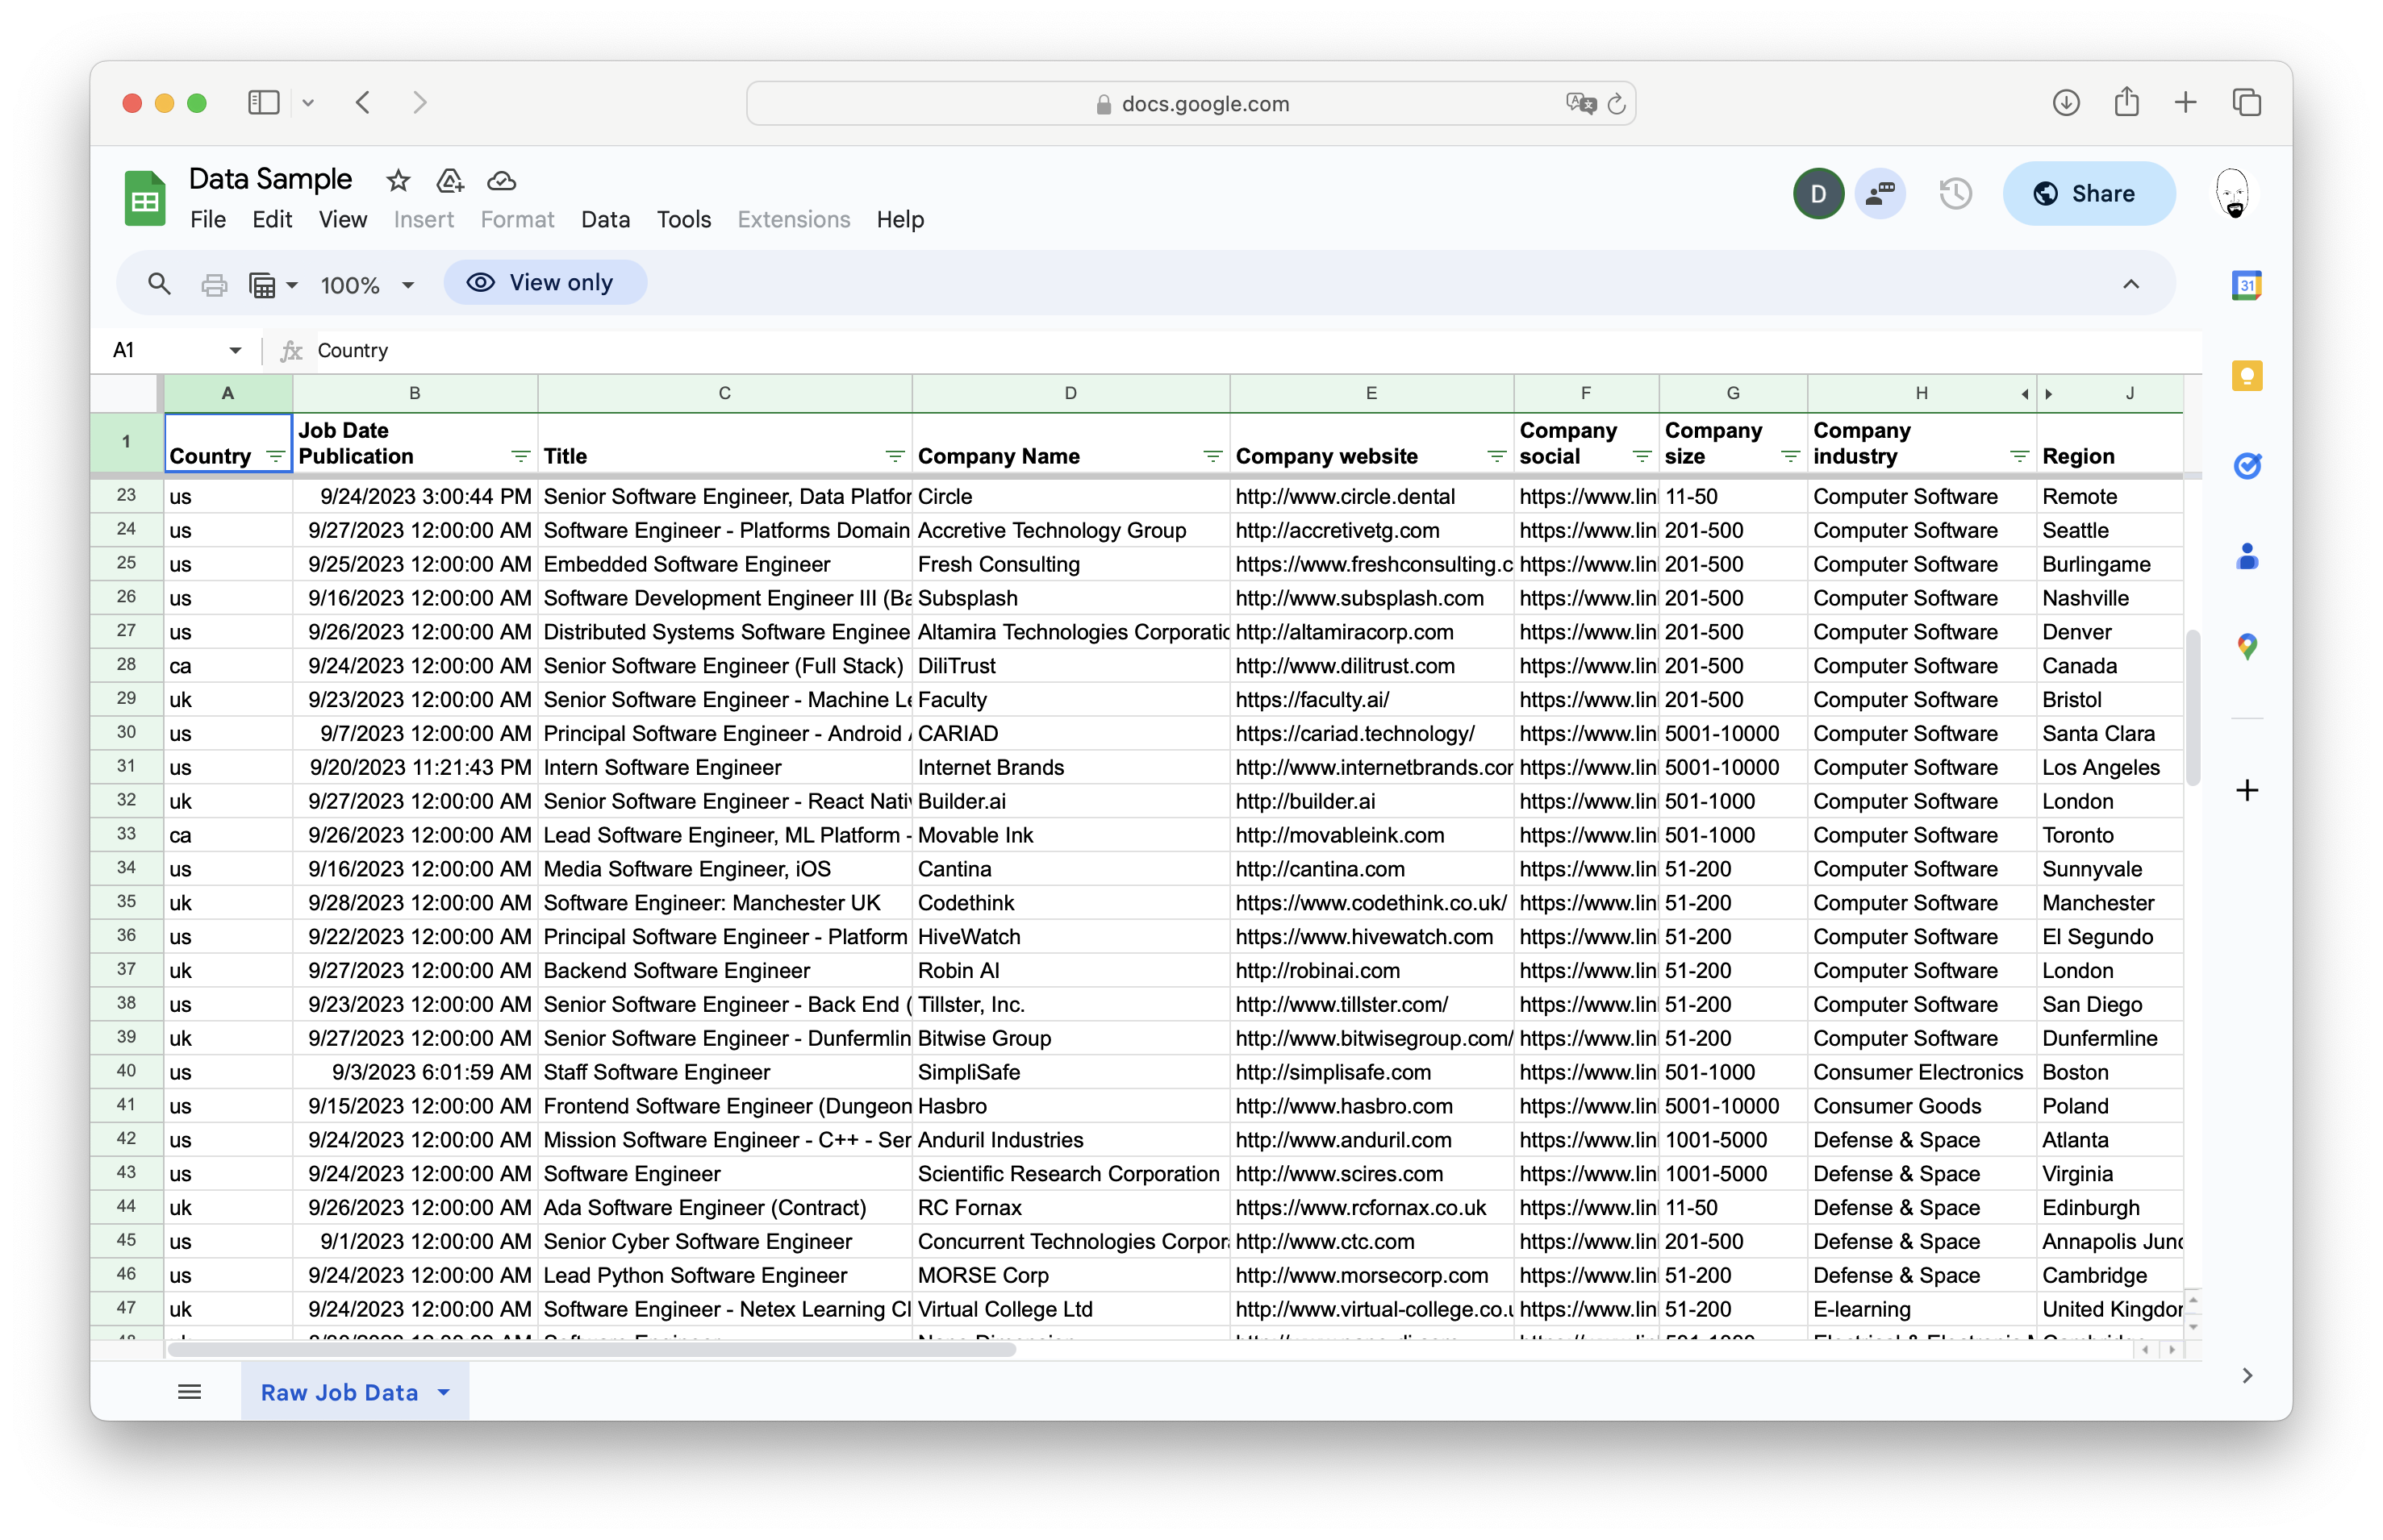The width and height of the screenshot is (2383, 1540).
Task: Click the search magnifier icon in toolbar
Action: coord(158,284)
